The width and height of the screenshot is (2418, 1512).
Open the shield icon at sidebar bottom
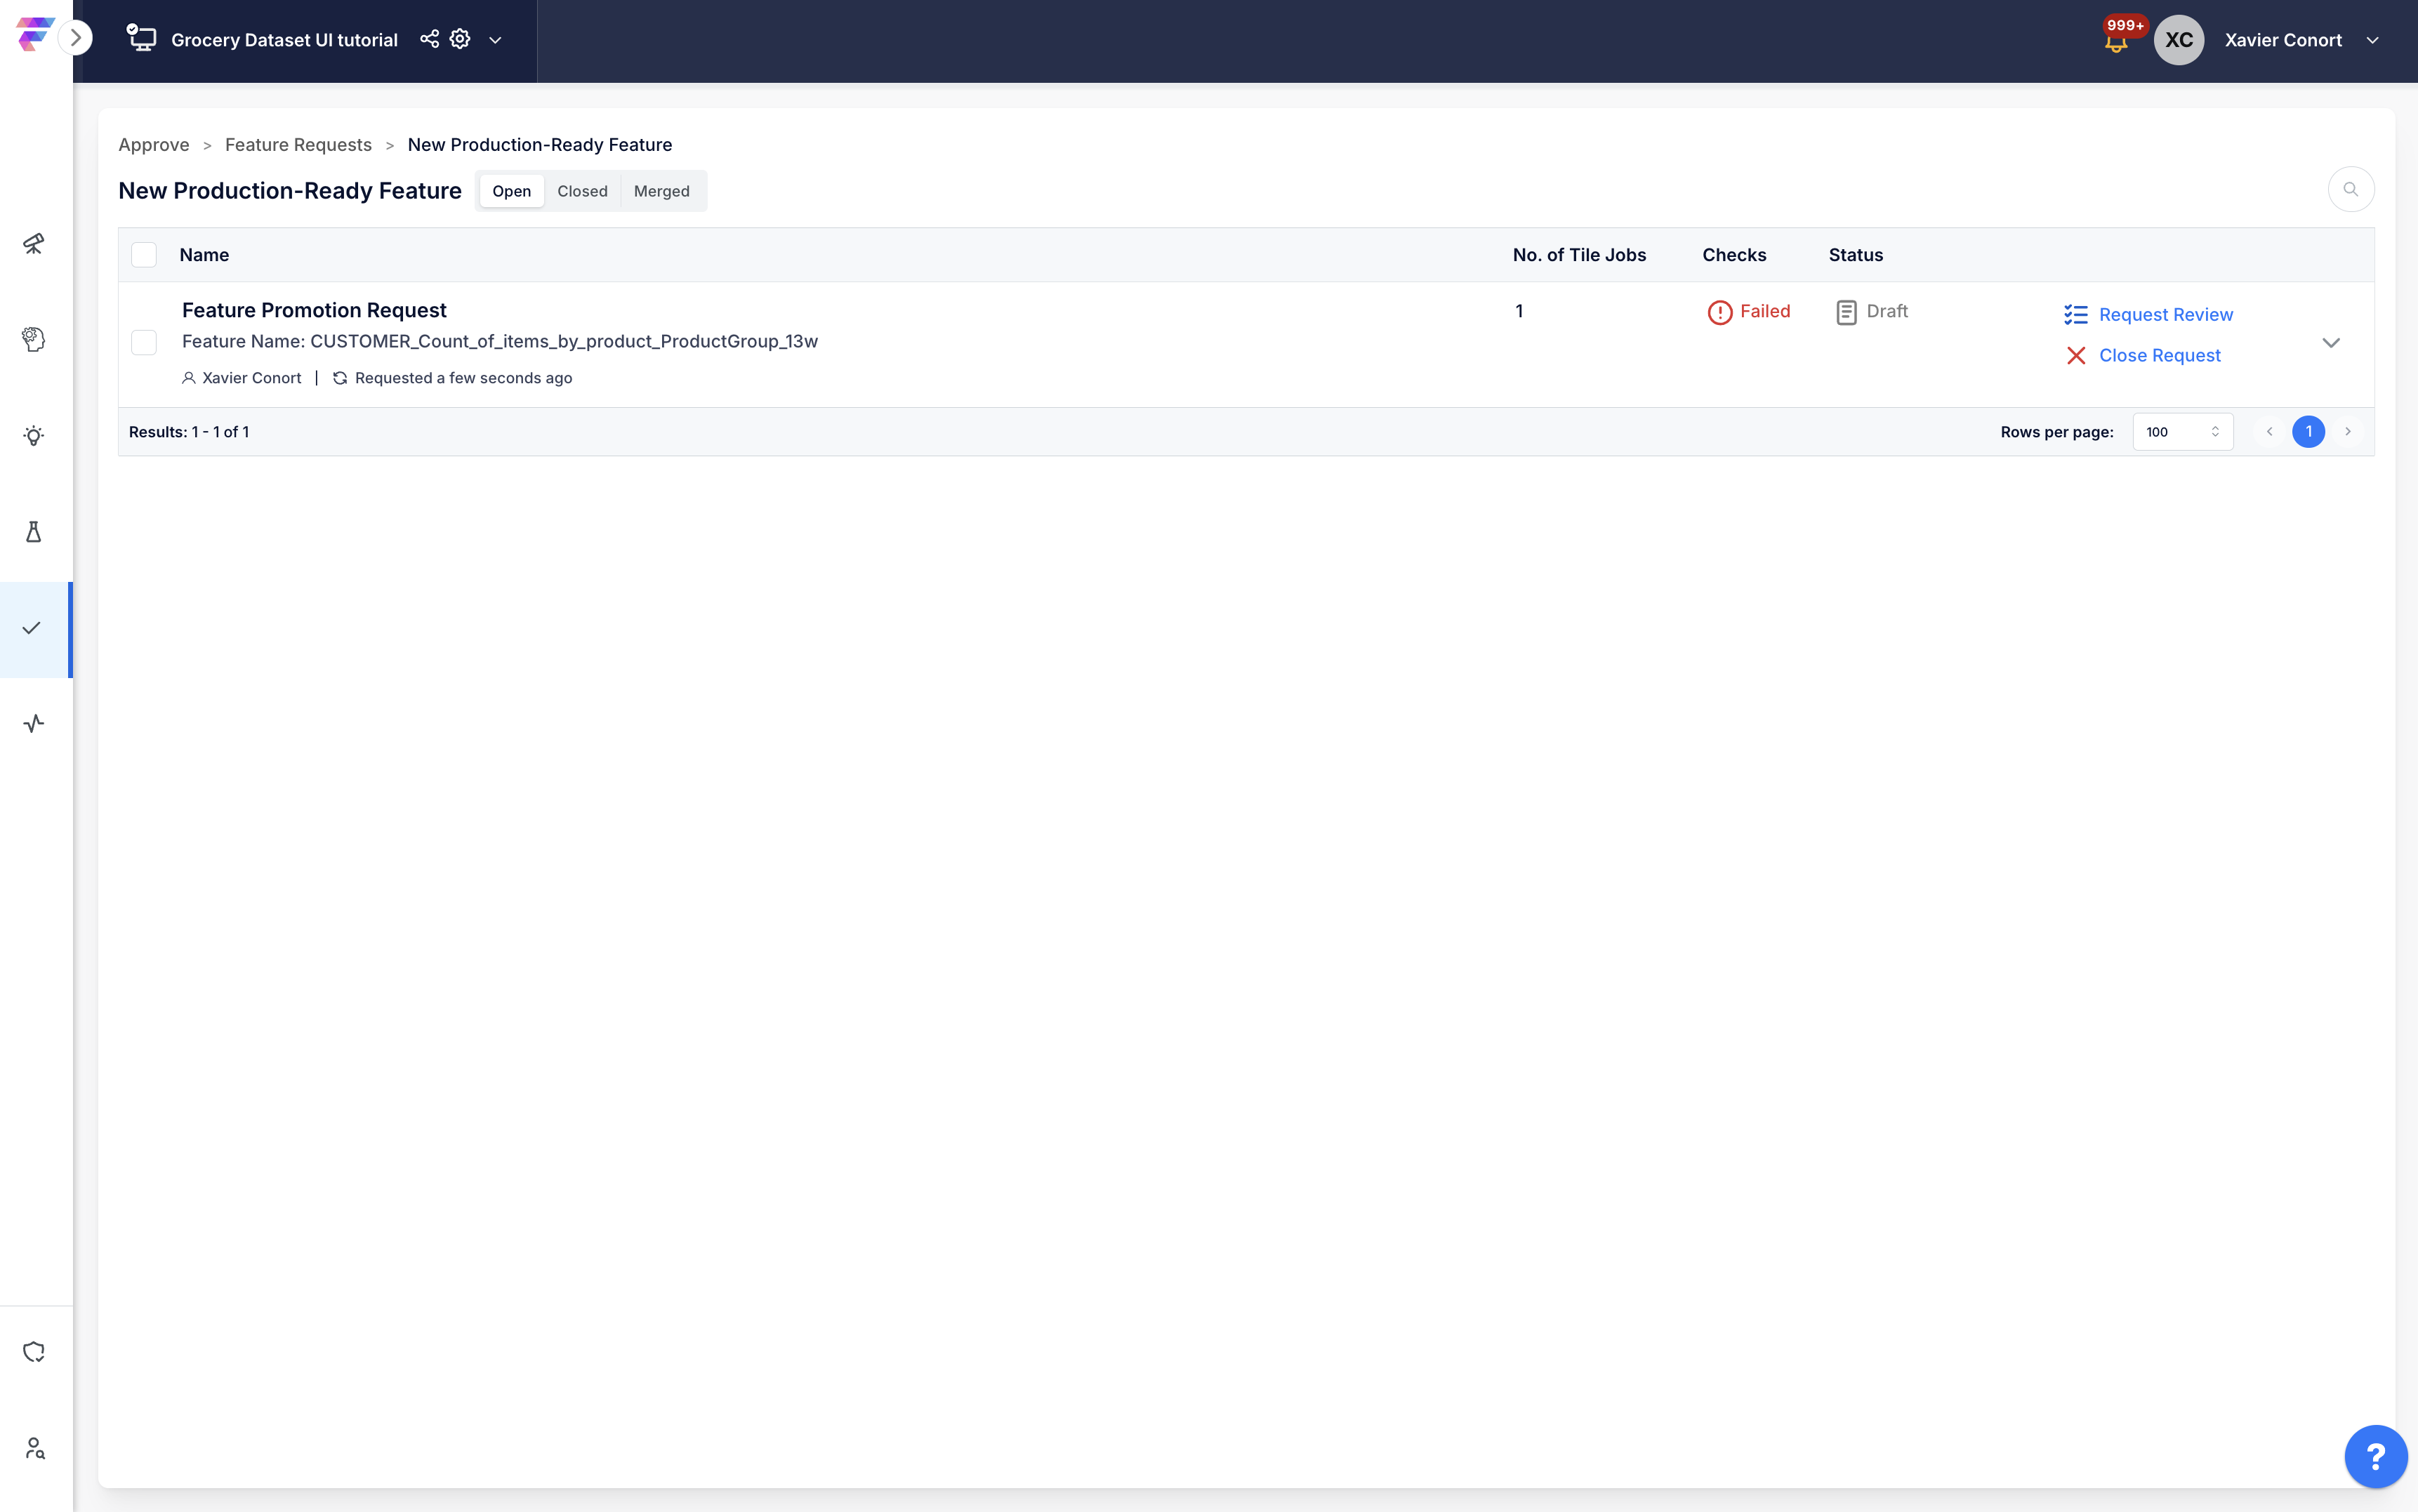pos(34,1352)
